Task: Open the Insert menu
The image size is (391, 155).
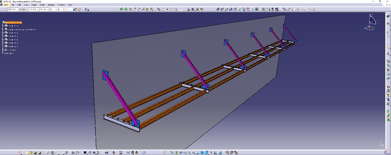Action: tap(34, 5)
